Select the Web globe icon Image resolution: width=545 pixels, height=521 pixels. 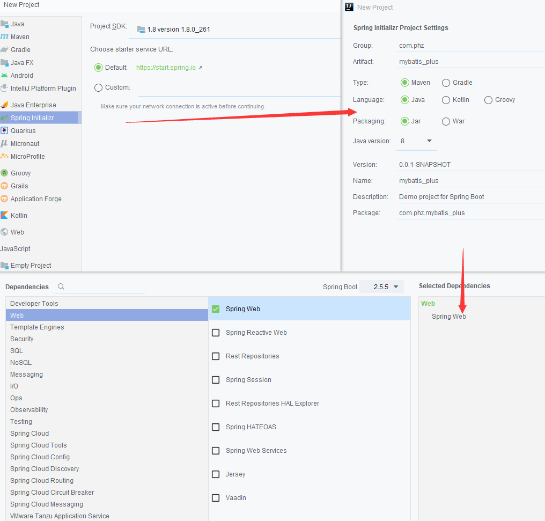pos(4,232)
